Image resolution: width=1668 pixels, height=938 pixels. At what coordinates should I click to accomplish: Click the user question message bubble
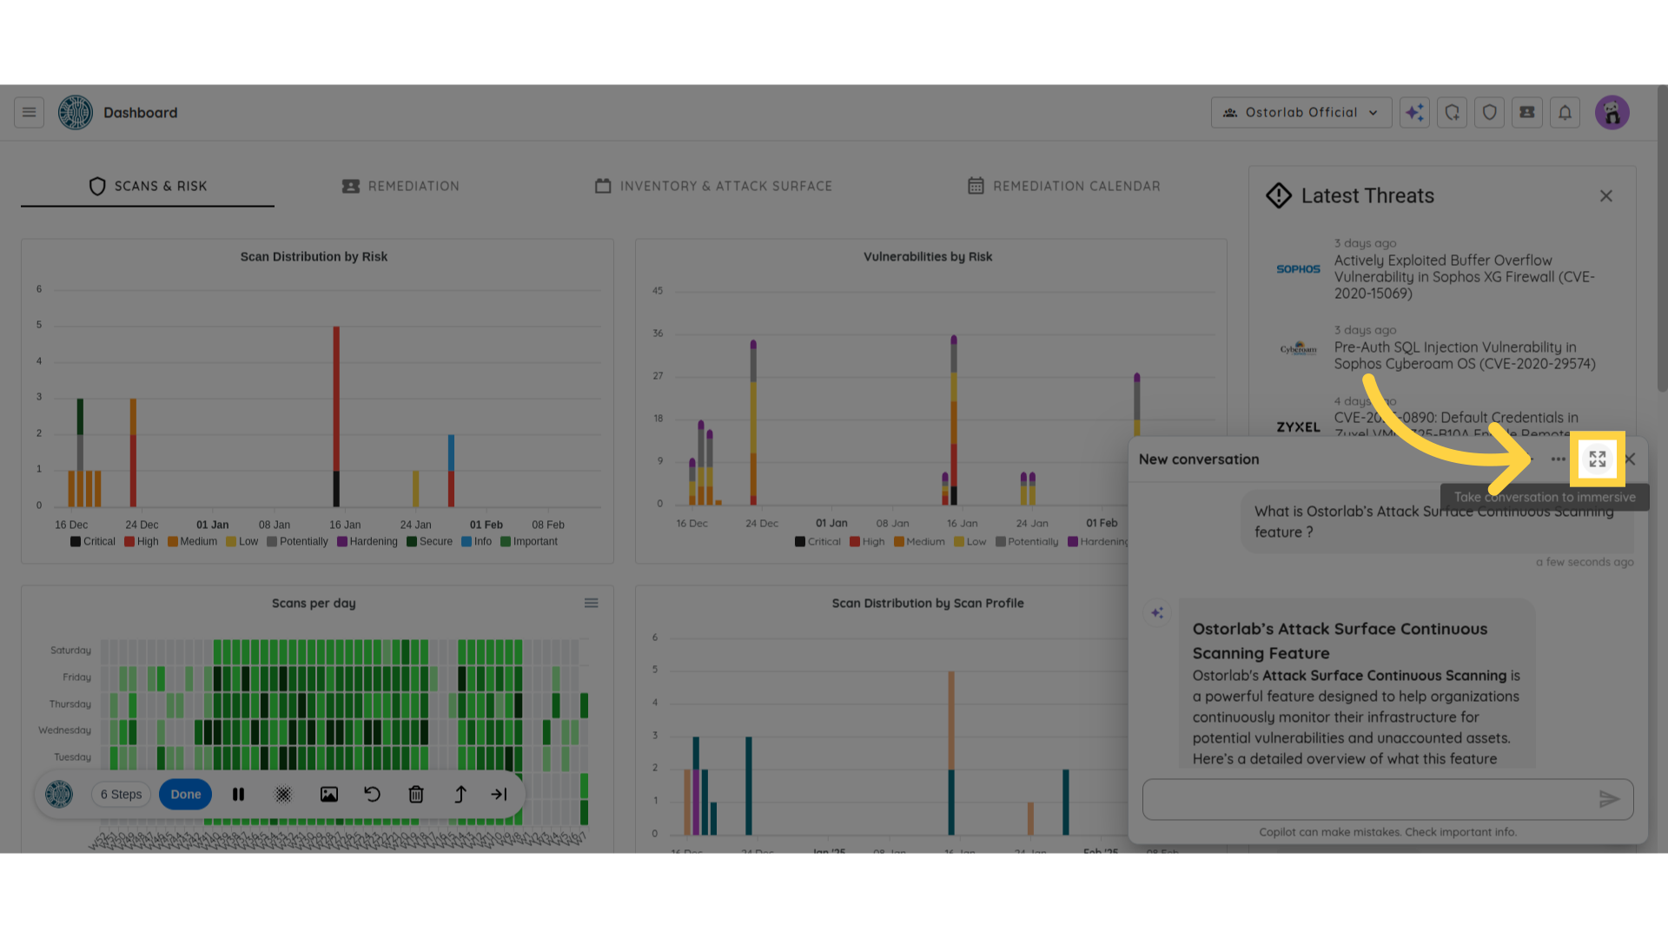tap(1438, 522)
